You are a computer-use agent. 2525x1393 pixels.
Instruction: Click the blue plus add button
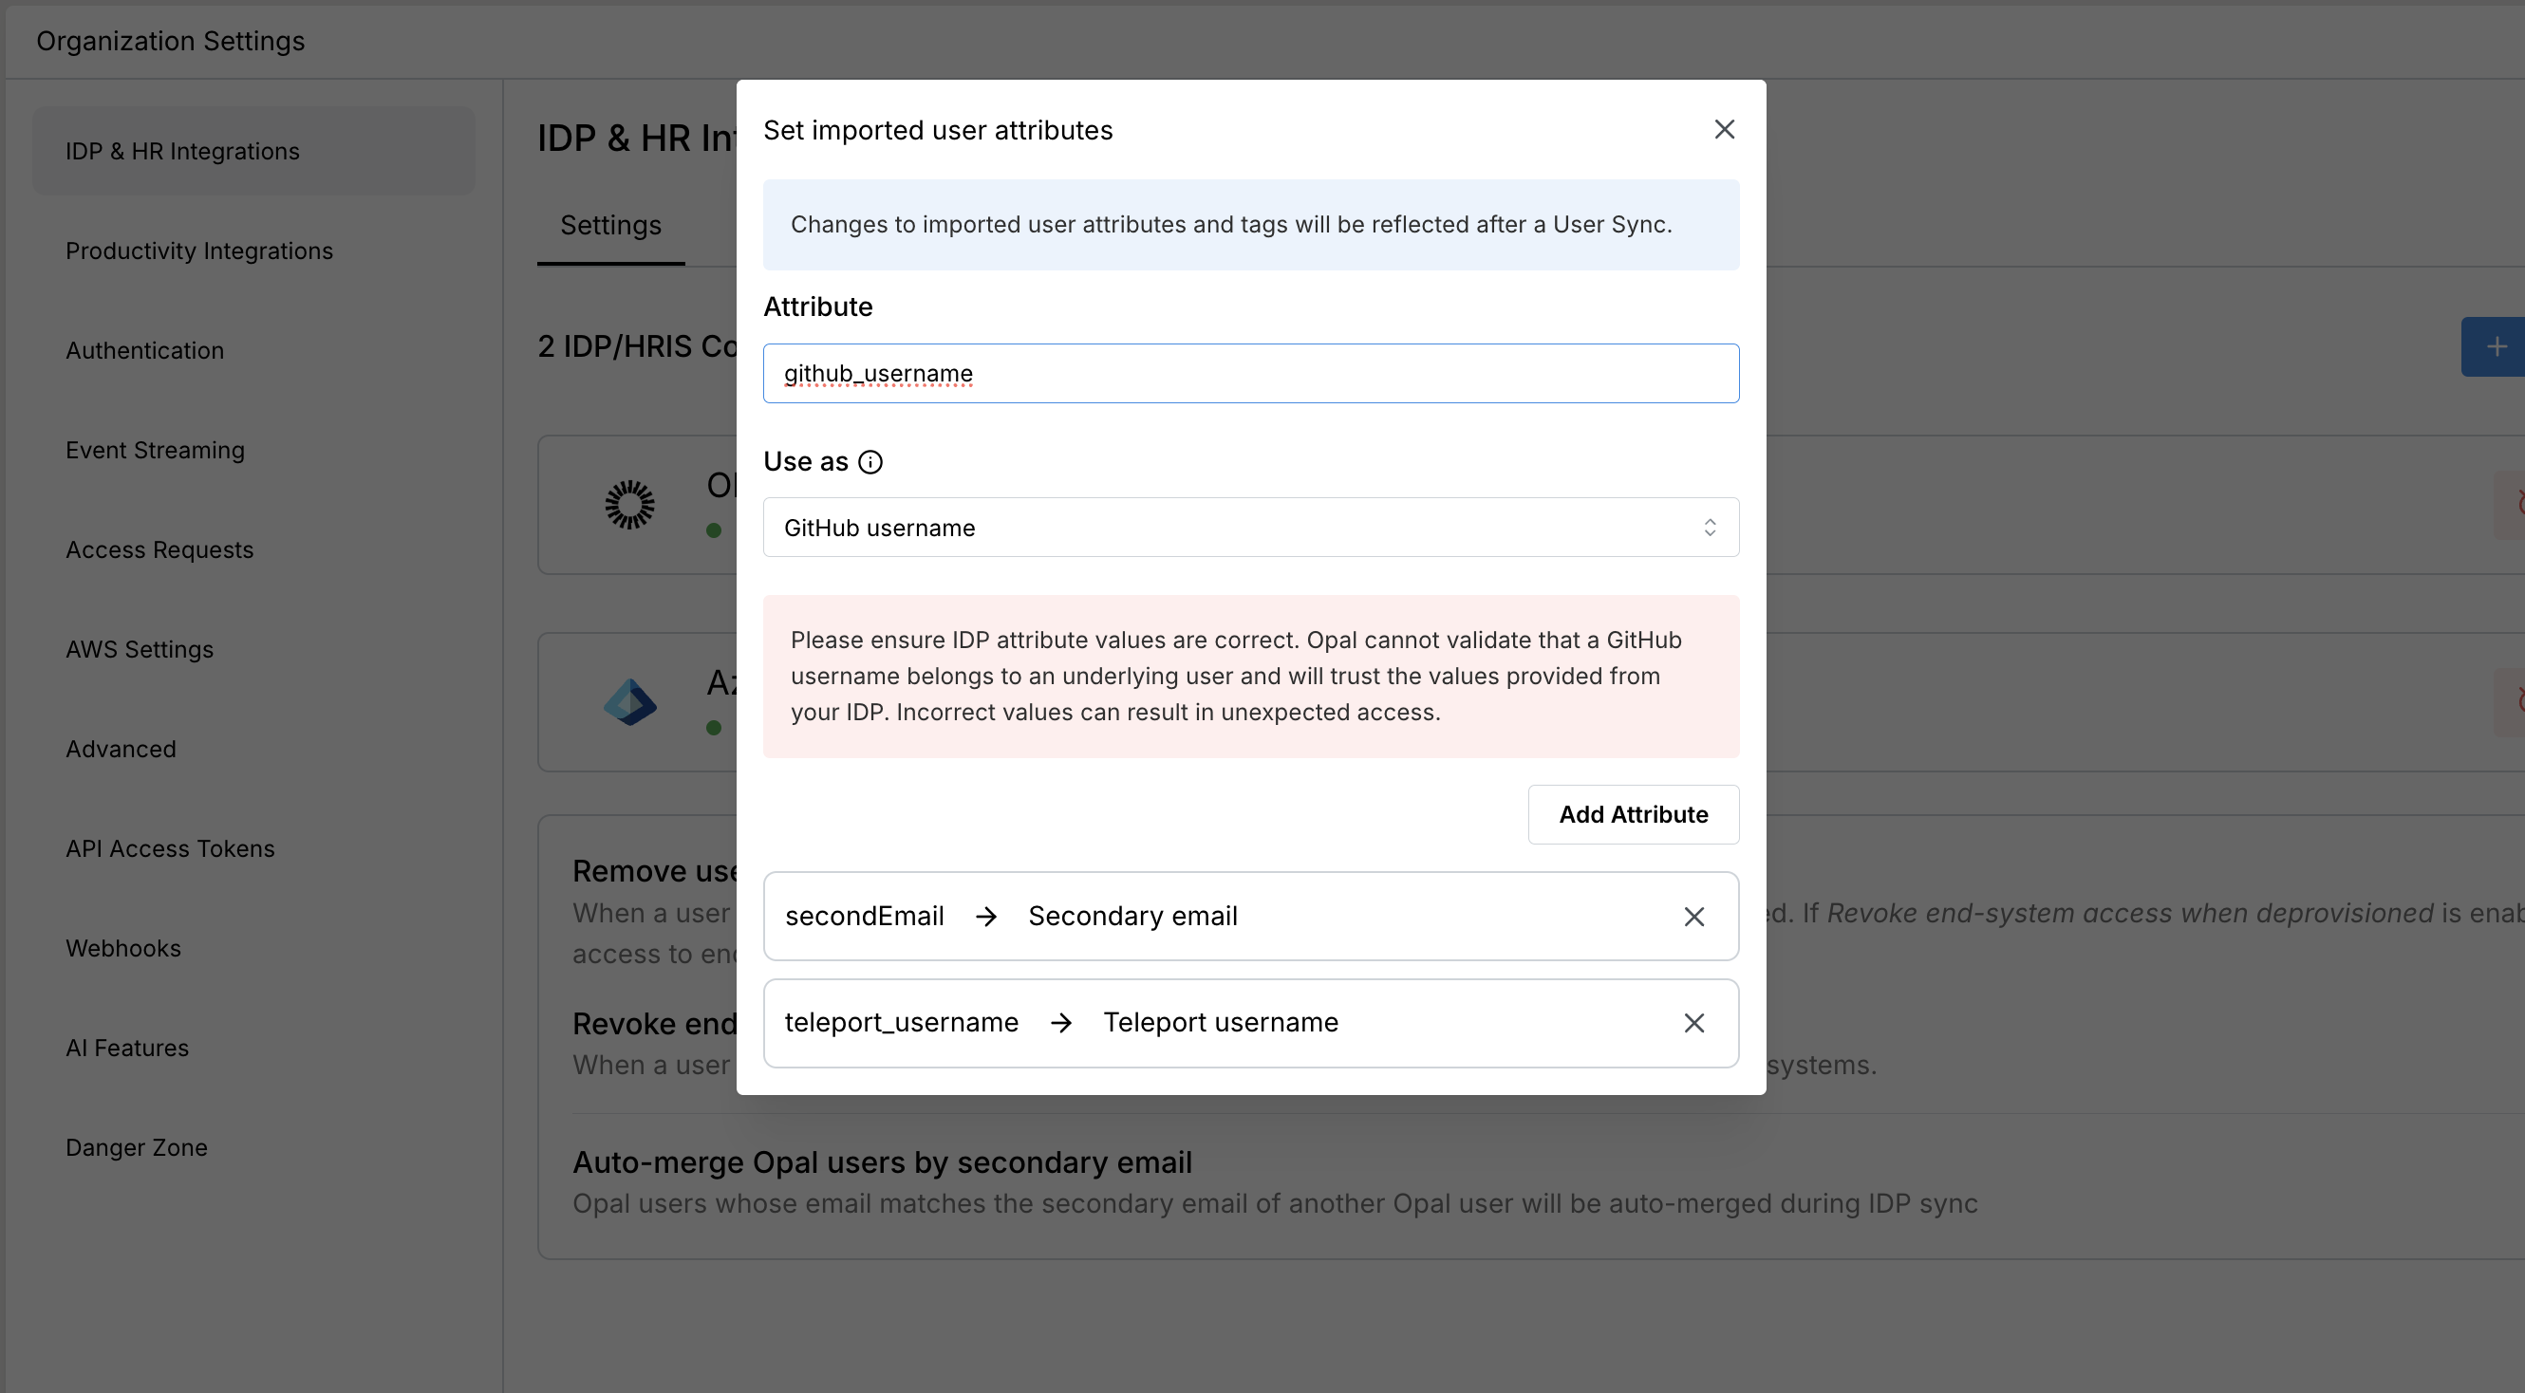pyautogui.click(x=2495, y=346)
